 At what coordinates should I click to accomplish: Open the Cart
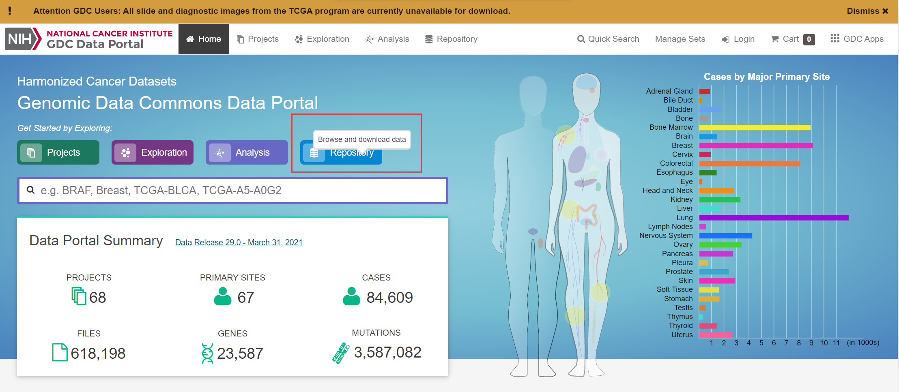pyautogui.click(x=785, y=39)
